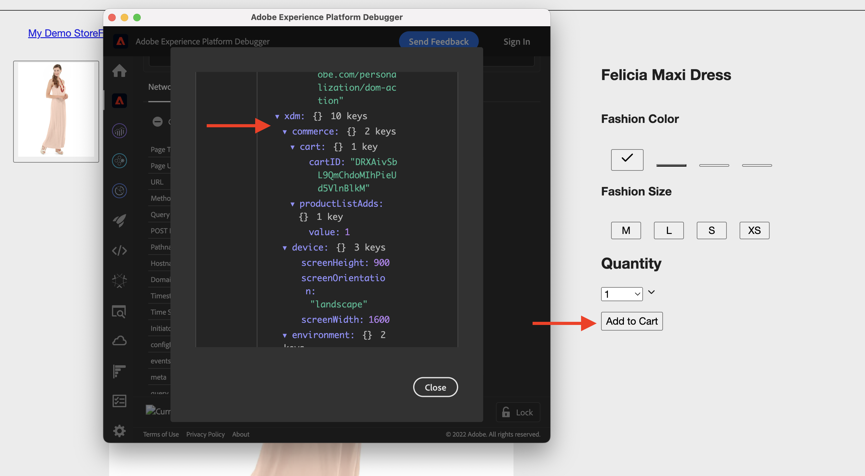Collapse the device object node
This screenshot has height=476, width=865.
point(284,248)
